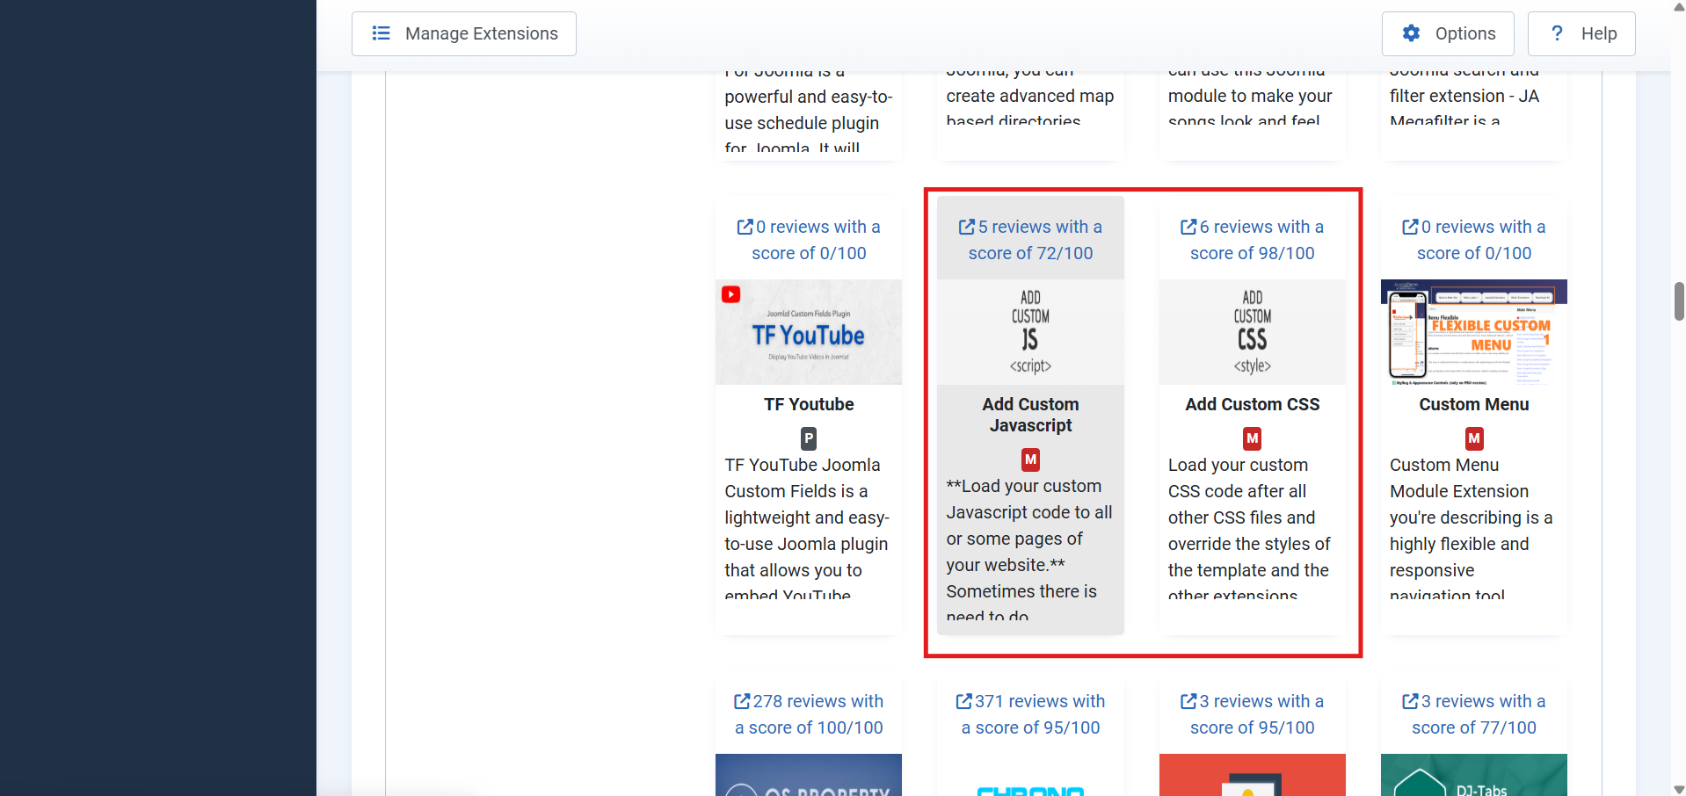Open the TF YouTube thumbnail image

click(x=809, y=332)
